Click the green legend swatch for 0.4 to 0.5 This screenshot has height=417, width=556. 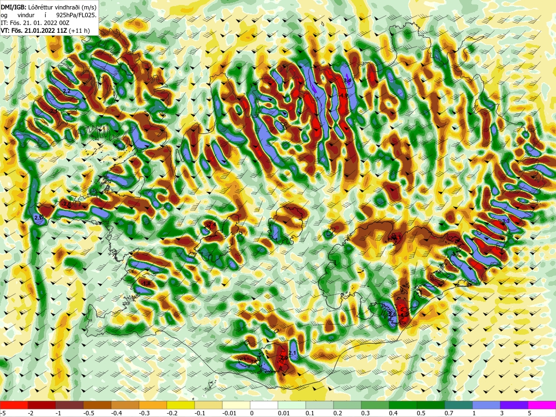[x=403, y=405]
